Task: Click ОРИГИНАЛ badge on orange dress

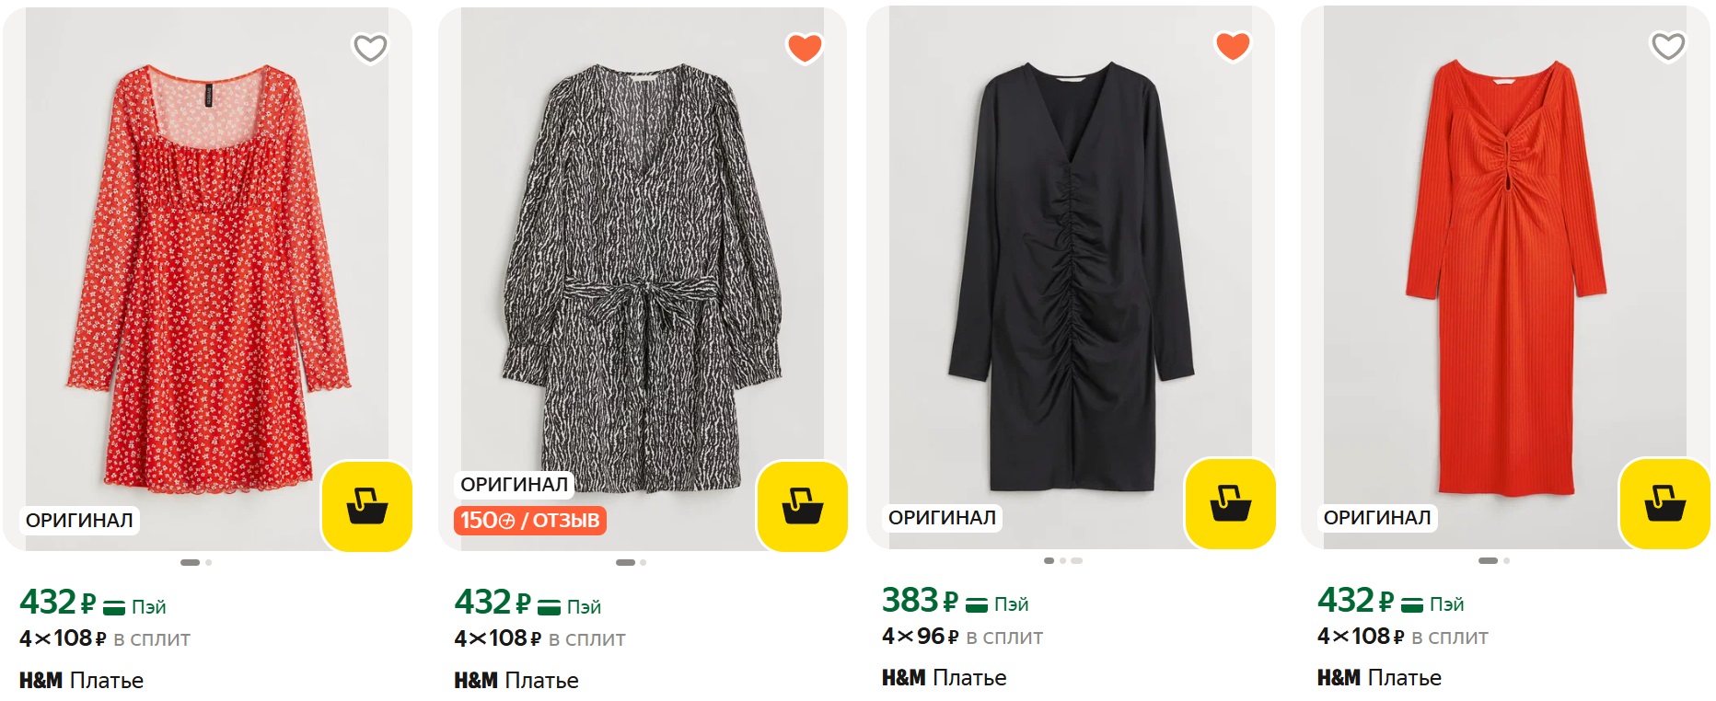Action: (x=1377, y=518)
